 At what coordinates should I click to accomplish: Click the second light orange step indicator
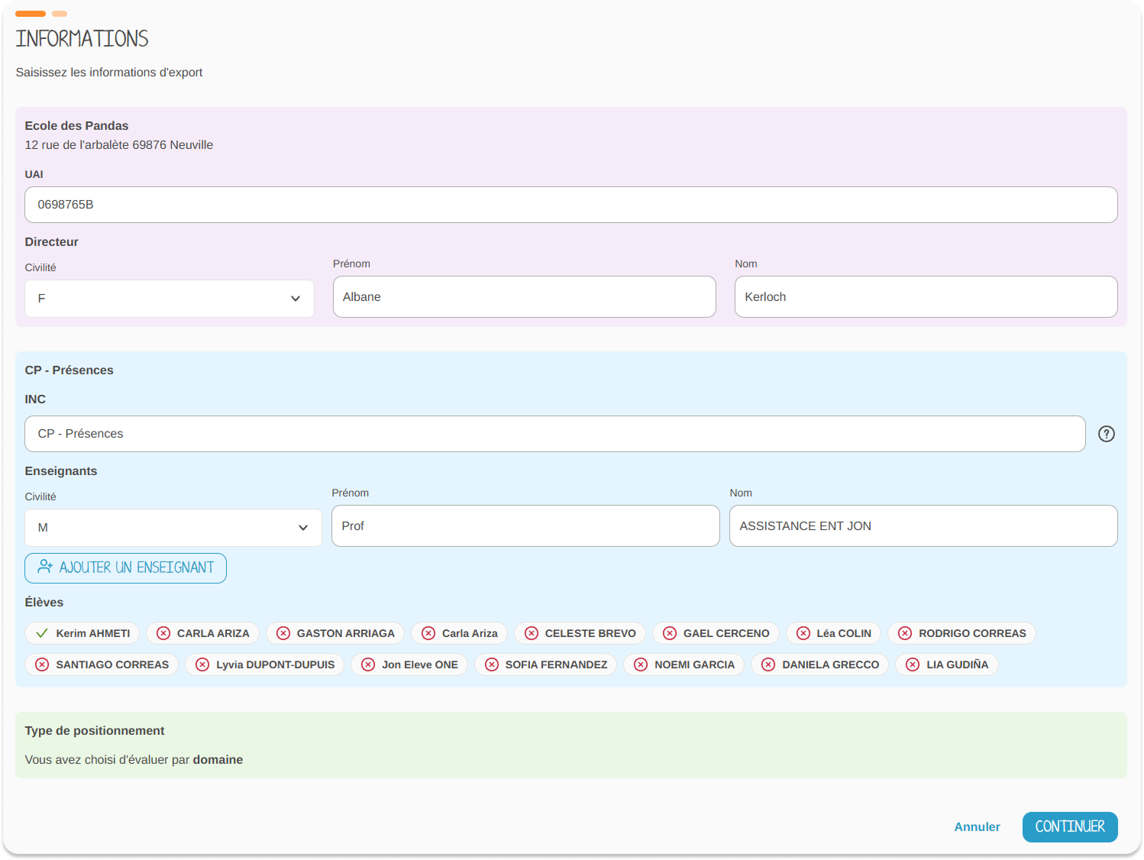(60, 14)
